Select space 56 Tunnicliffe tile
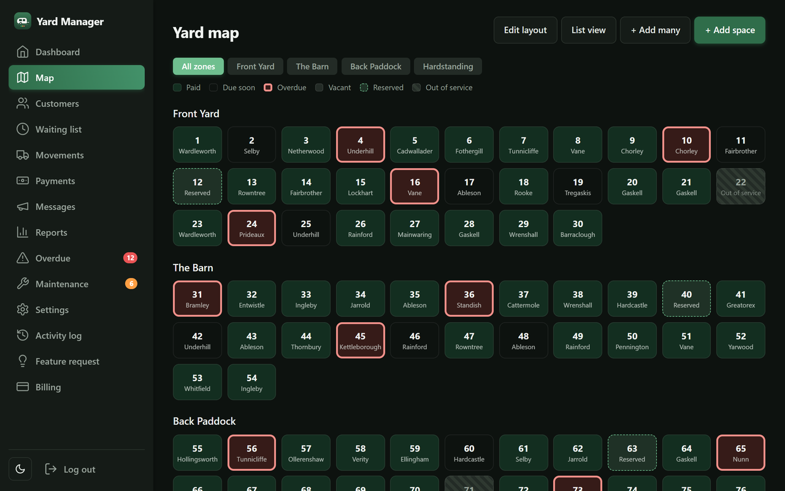The image size is (785, 491). tap(251, 453)
